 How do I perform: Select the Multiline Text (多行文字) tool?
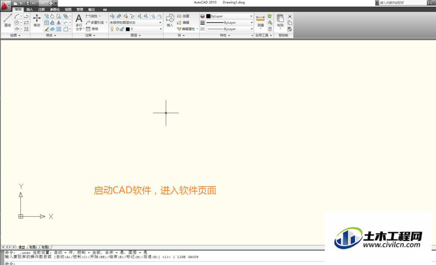click(79, 22)
